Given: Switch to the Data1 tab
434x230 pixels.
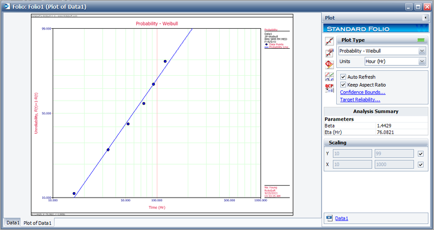Looking at the screenshot, I should [13, 222].
